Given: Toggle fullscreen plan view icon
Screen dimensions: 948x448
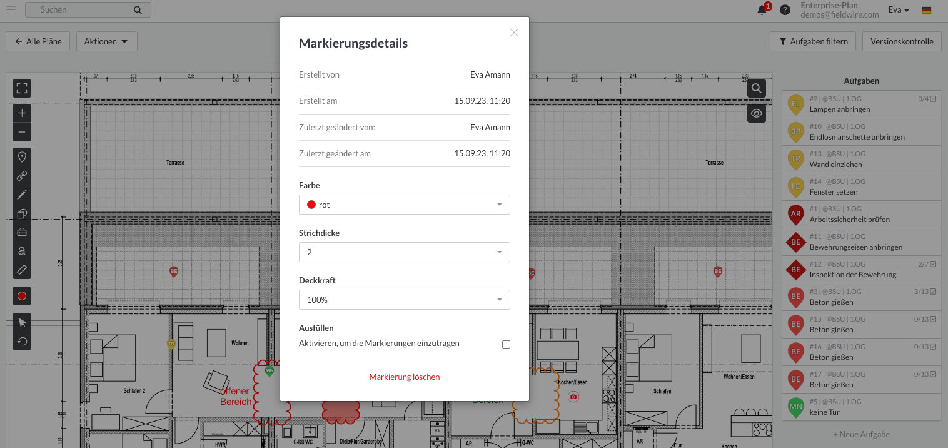Looking at the screenshot, I should click(x=22, y=88).
